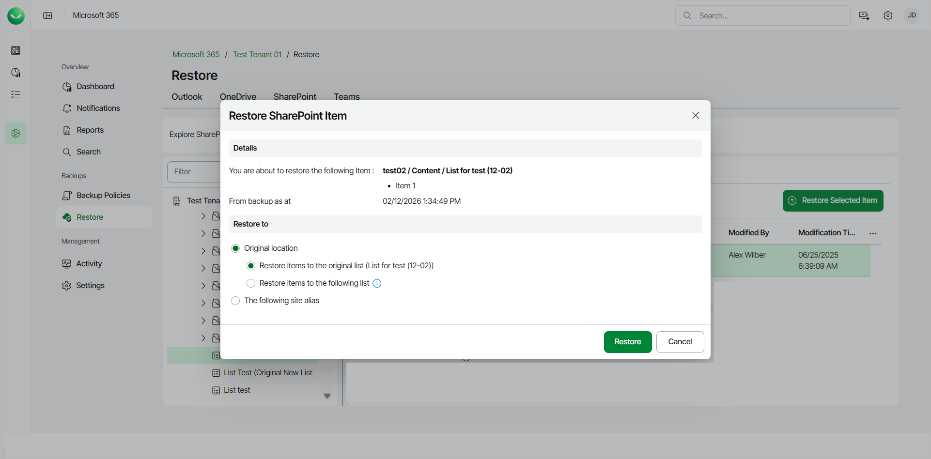Open the JD user avatar menu
Image resolution: width=931 pixels, height=459 pixels.
coord(912,15)
